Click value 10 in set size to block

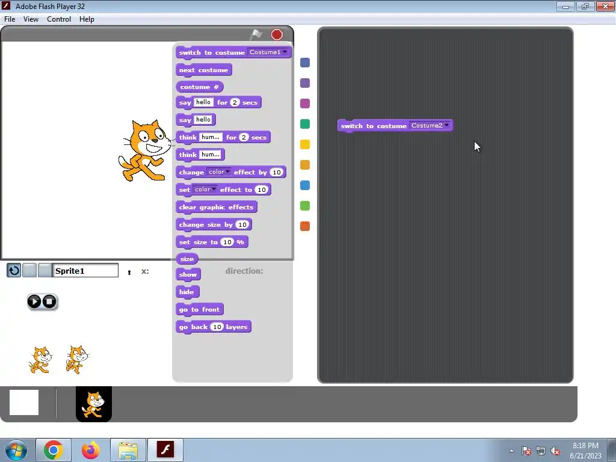[227, 242]
